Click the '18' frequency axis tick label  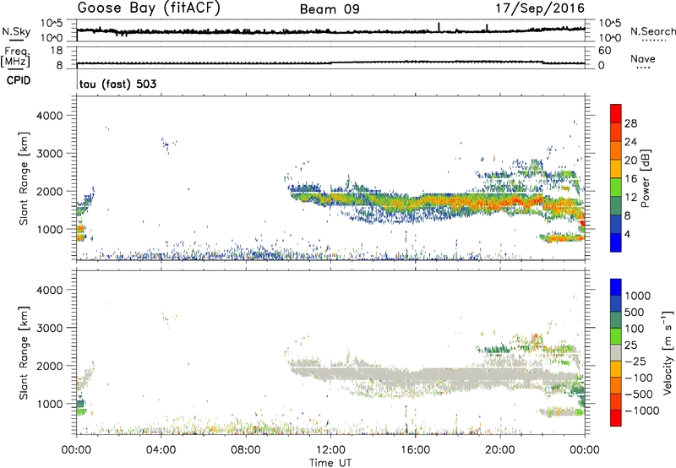pyautogui.click(x=57, y=51)
